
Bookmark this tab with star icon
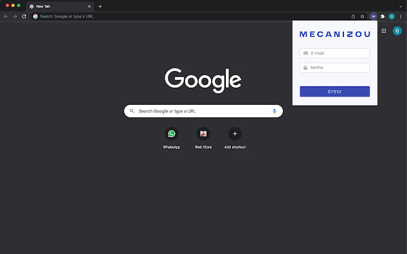(362, 17)
